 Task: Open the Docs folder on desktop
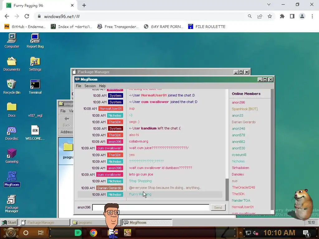(12, 110)
